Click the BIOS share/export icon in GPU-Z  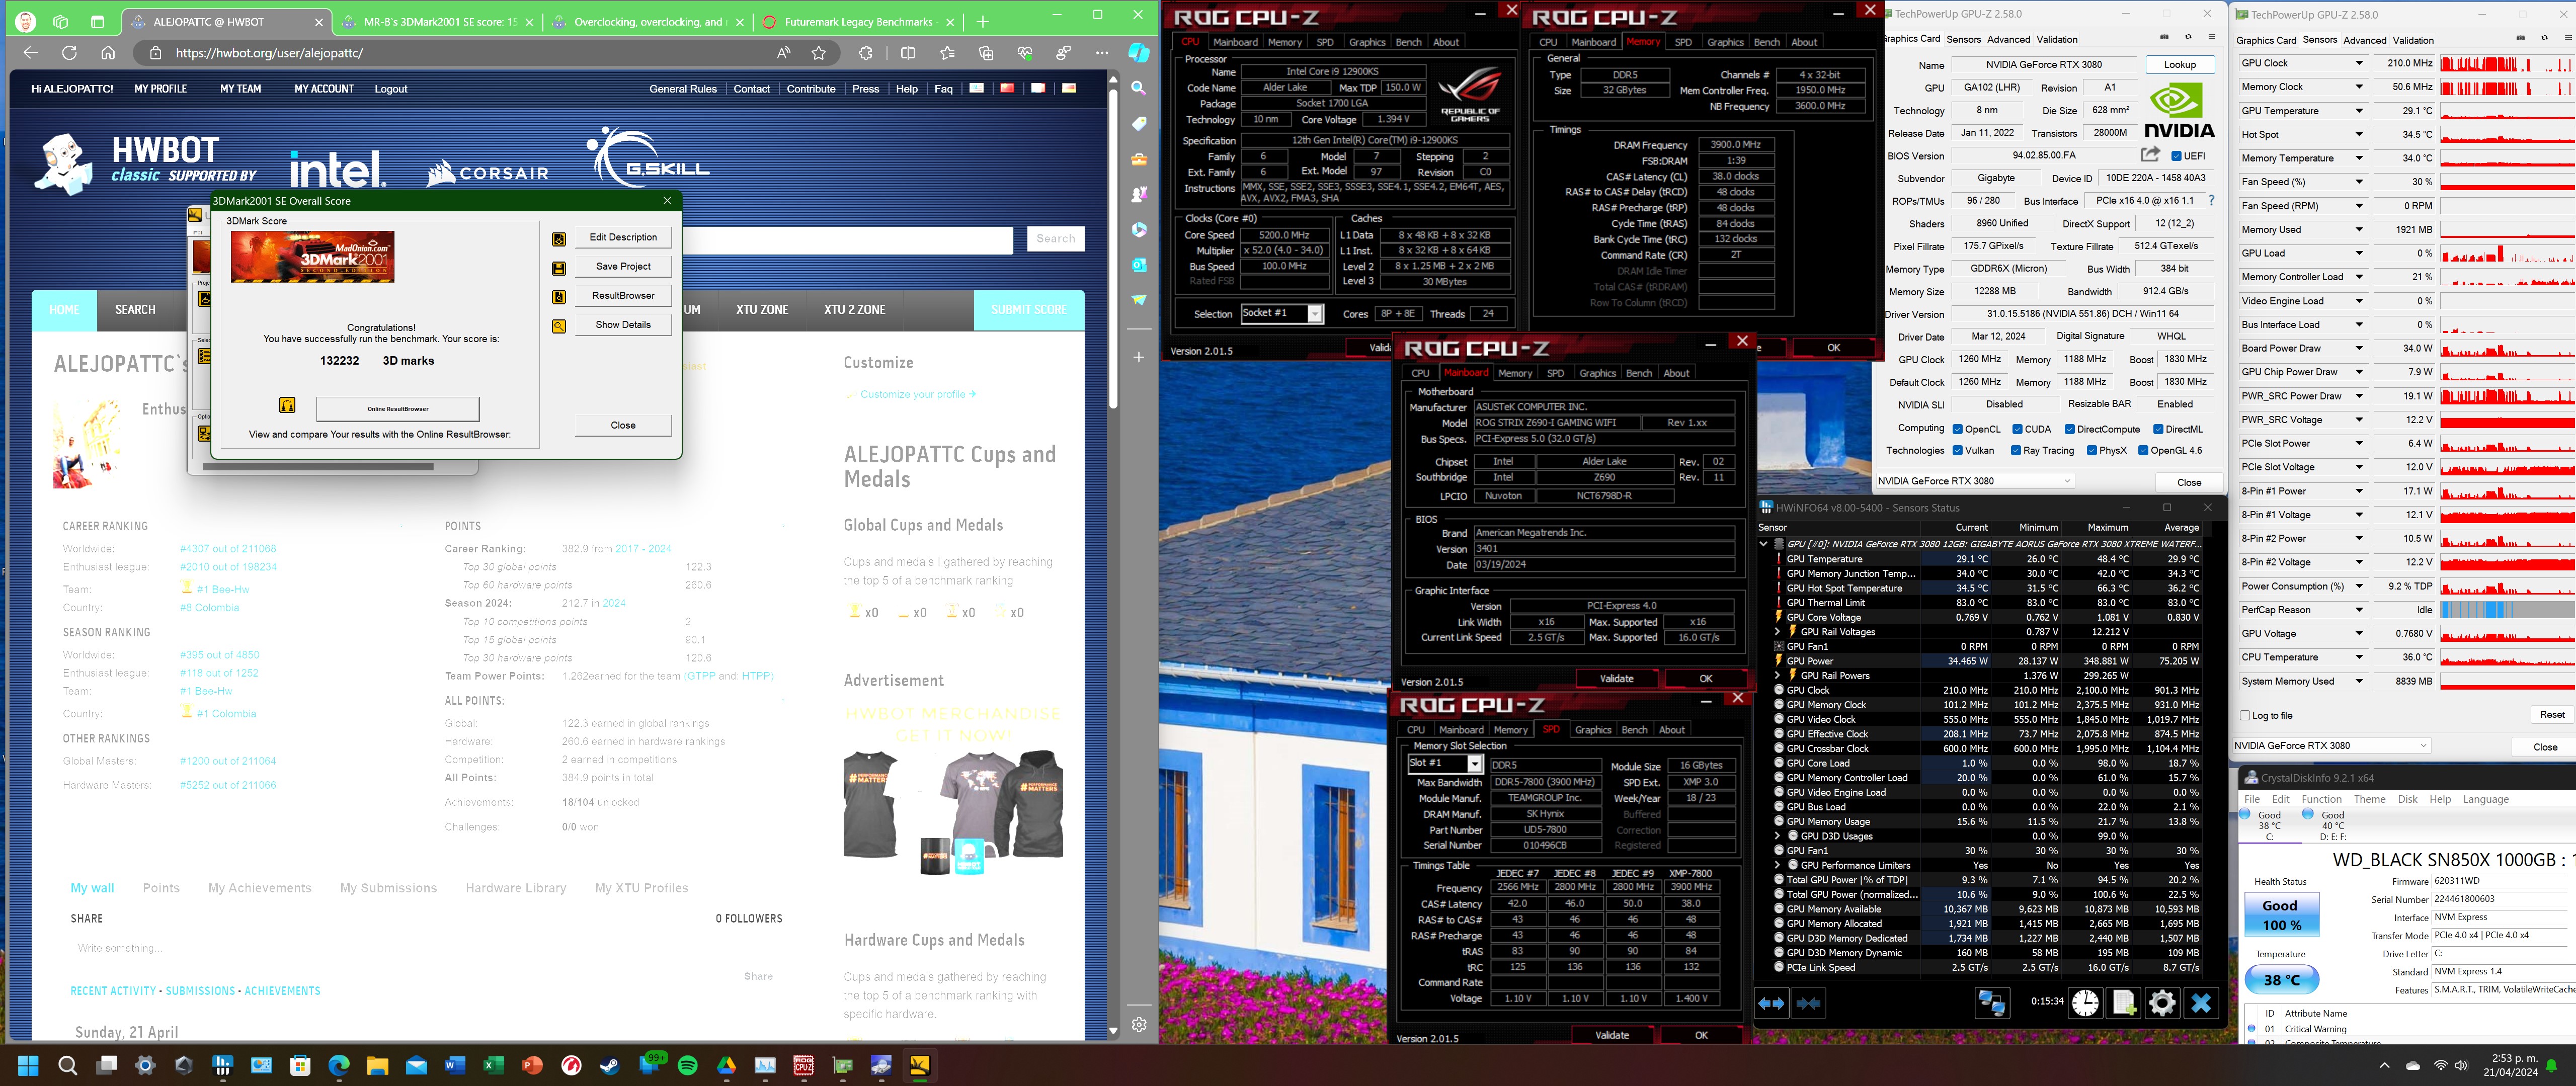coord(2150,155)
